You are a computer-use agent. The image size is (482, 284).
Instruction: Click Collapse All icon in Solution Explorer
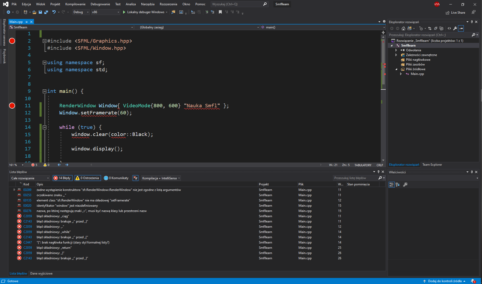[436, 28]
